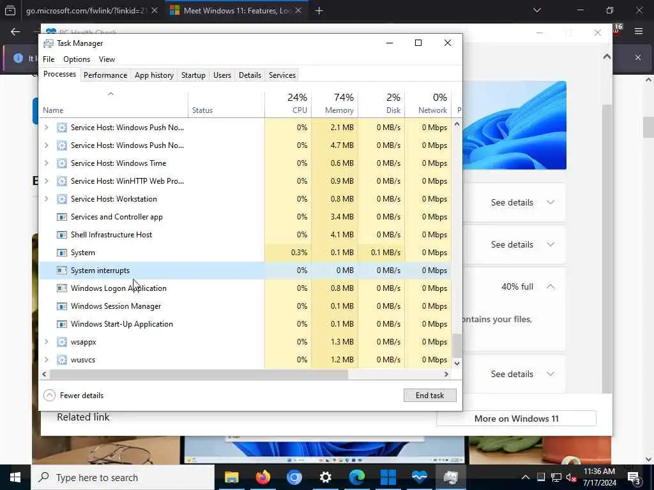This screenshot has height=490, width=654.
Task: Switch to the Users tab
Action: (222, 75)
